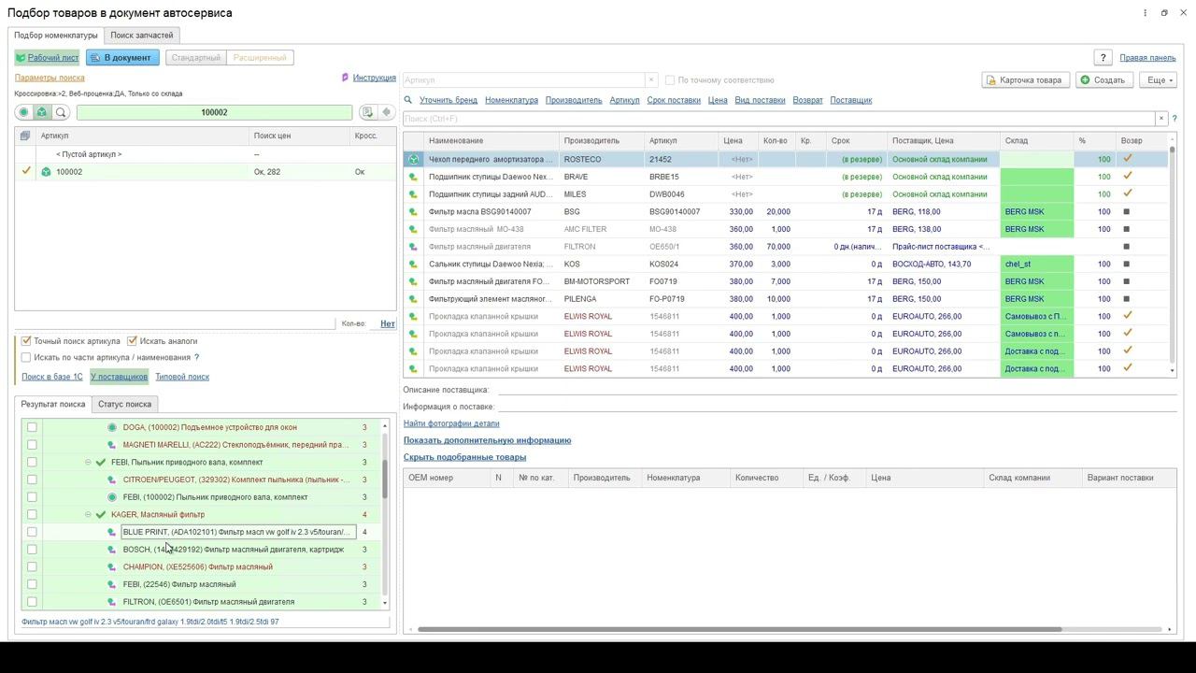
Task: Click the green circle icon in search mode group
Action: (24, 112)
